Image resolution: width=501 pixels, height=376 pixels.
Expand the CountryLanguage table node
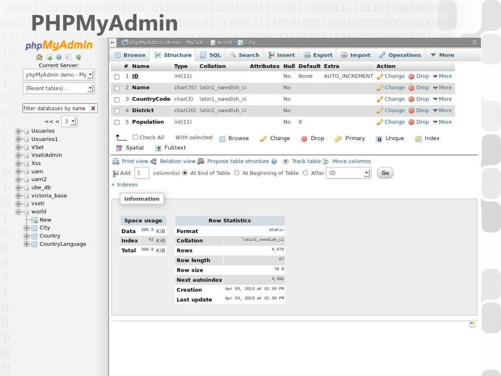click(x=26, y=244)
